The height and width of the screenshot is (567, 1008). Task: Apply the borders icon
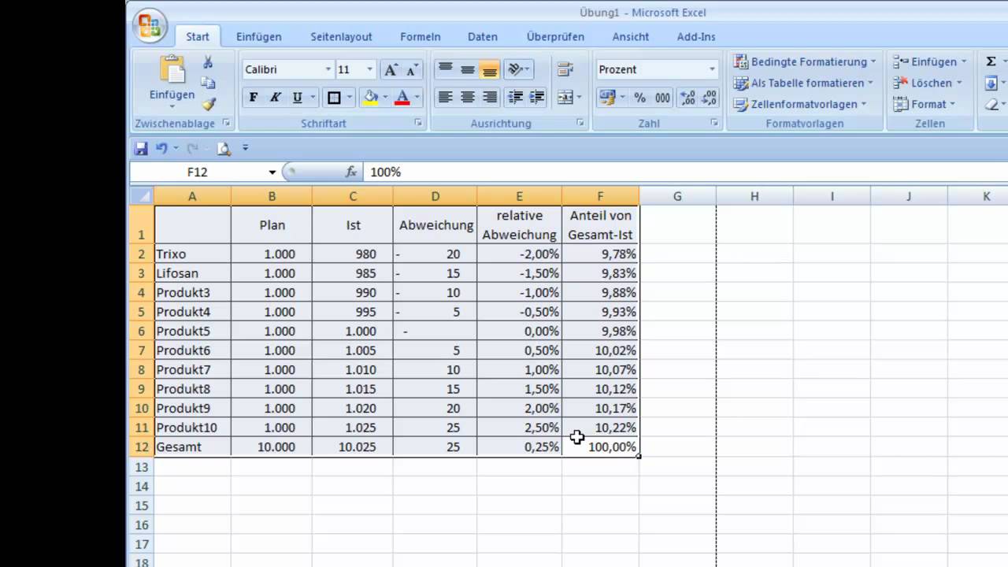point(334,98)
